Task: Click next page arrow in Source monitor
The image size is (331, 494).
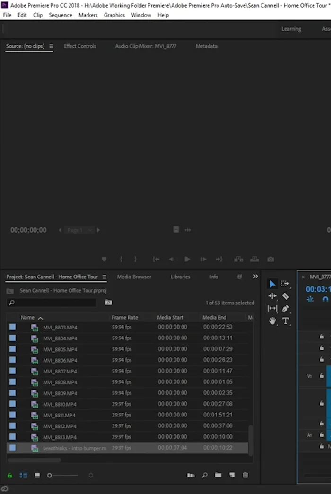Action: click(x=98, y=230)
